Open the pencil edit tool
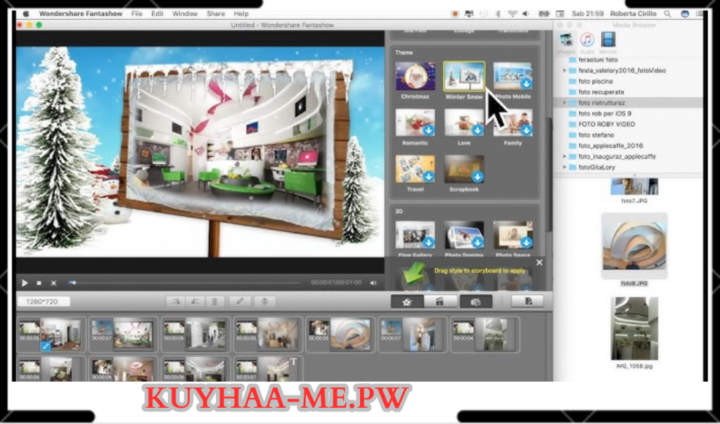This screenshot has width=720, height=424. pos(240,302)
